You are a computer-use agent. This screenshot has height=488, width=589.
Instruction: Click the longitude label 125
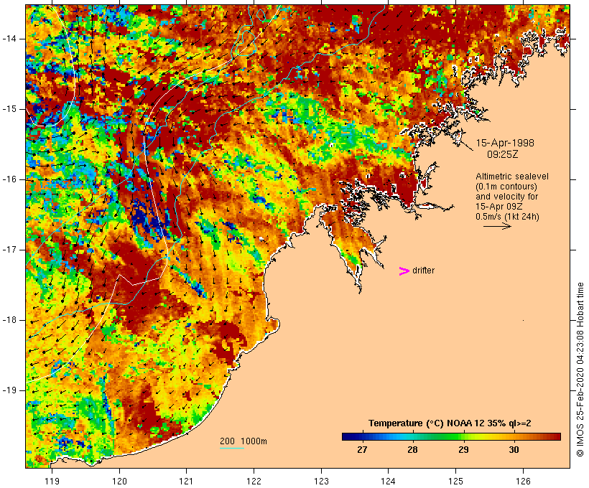pos(456,481)
